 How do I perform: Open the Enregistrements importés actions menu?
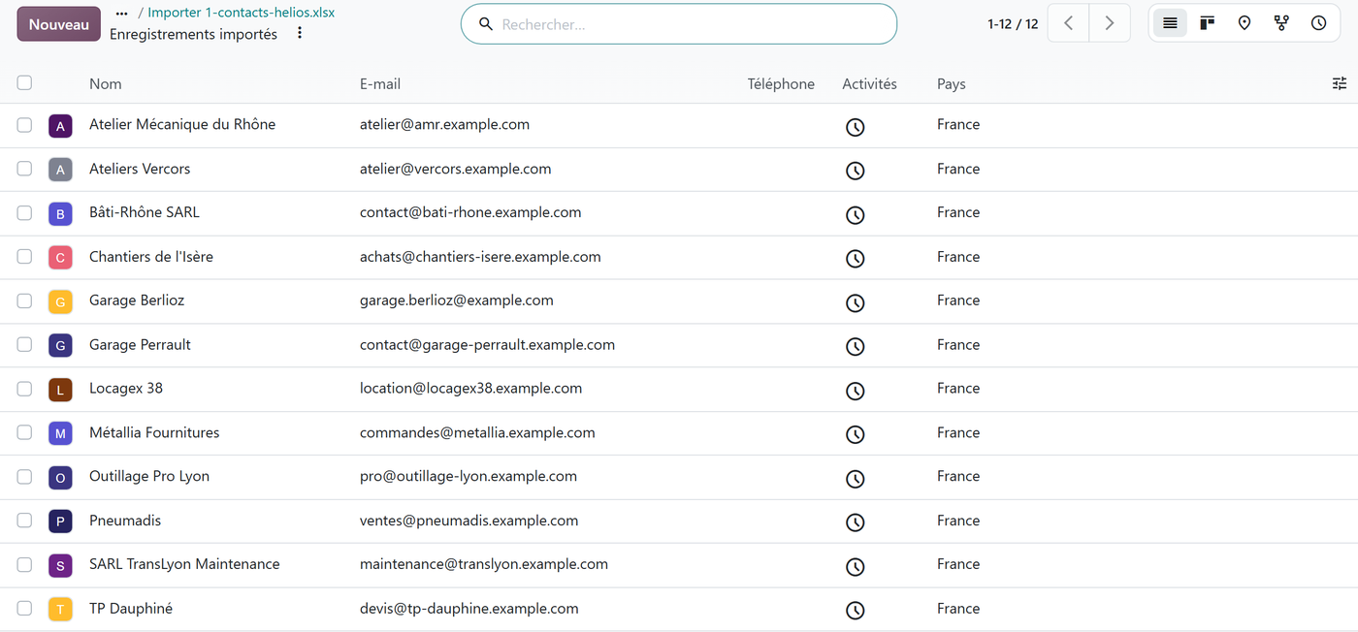pyautogui.click(x=300, y=34)
